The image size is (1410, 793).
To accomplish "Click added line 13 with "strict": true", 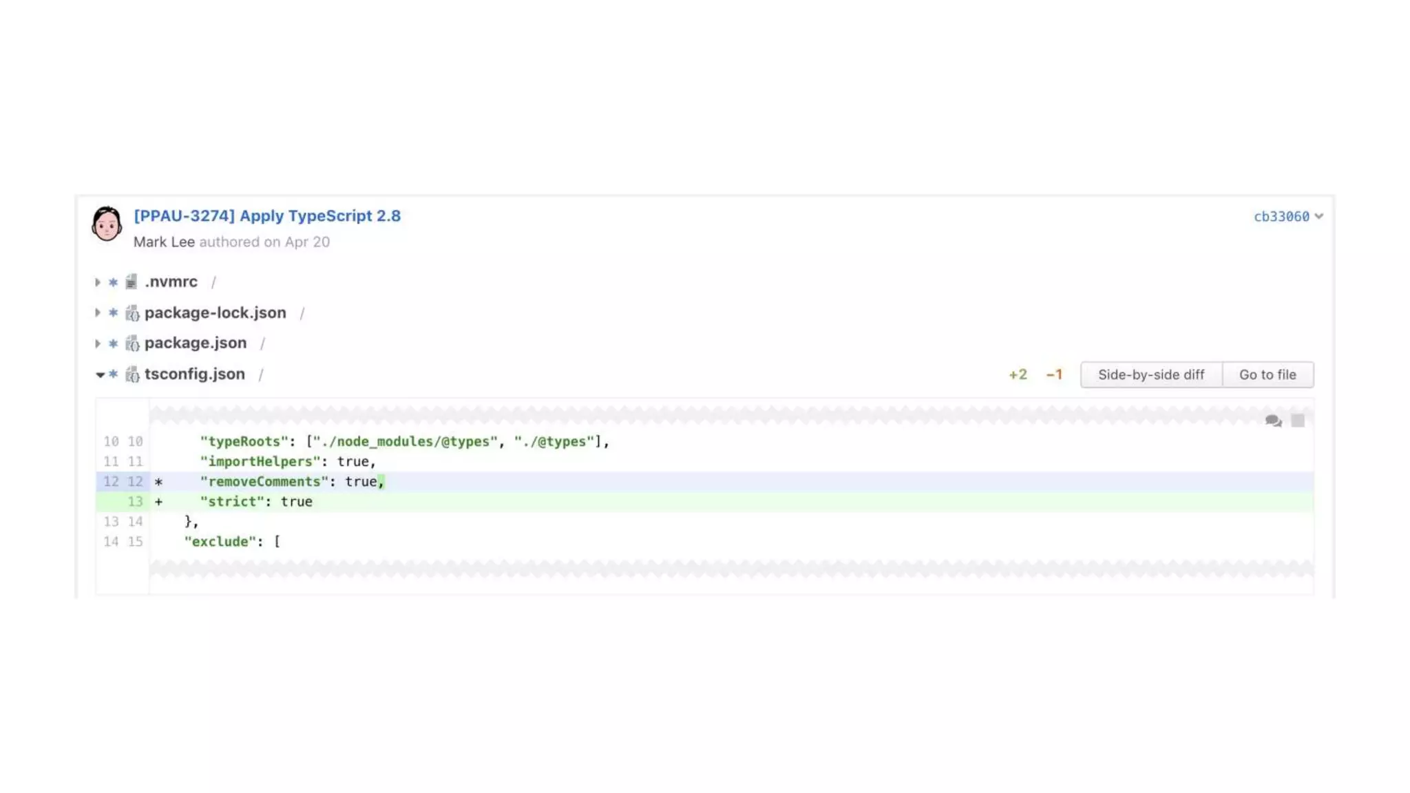I will click(256, 502).
